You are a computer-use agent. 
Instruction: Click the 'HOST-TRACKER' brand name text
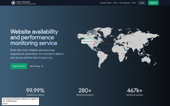pyautogui.click(x=23, y=2)
